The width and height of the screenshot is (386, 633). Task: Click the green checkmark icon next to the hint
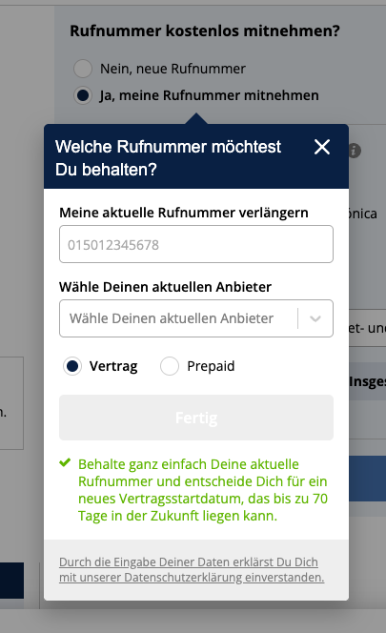(x=65, y=462)
